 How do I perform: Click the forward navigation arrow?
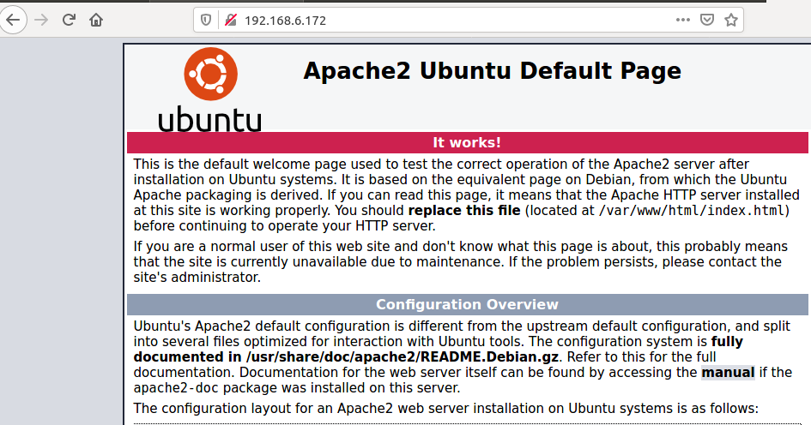coord(41,21)
